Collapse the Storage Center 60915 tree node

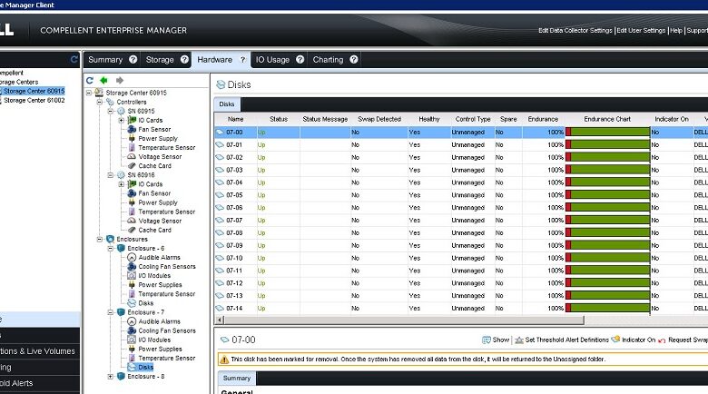[x=89, y=93]
